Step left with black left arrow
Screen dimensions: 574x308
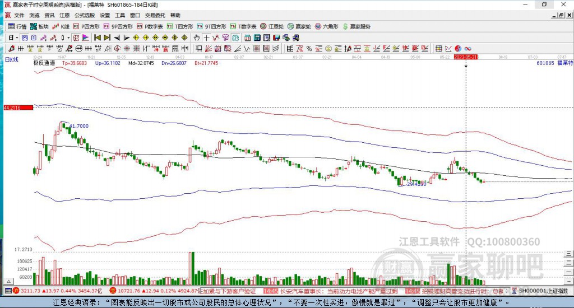coord(117,38)
